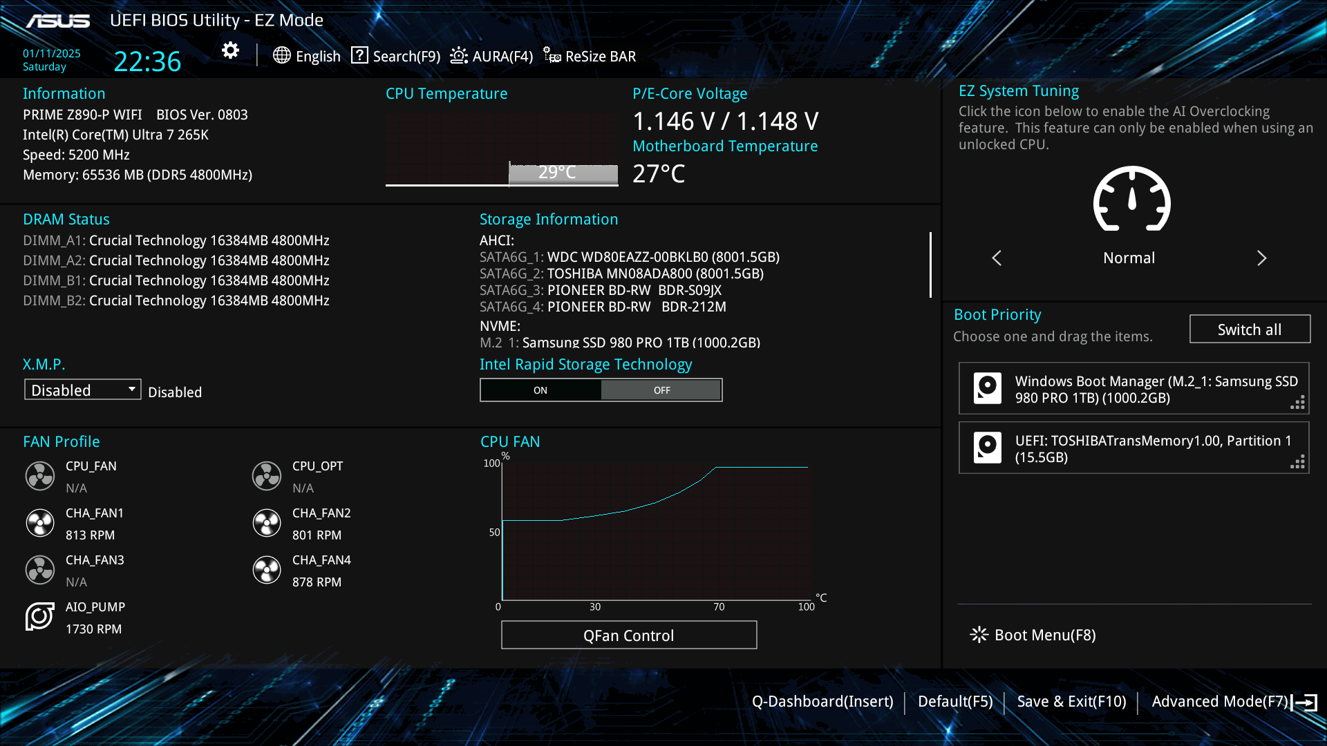The image size is (1327, 746).
Task: Click the drag handle on Windows Boot Manager
Action: point(1298,403)
